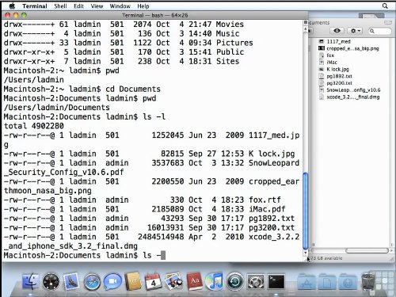Click the 1117_med file icon in Finder
396x297 pixels.
(x=322, y=41)
